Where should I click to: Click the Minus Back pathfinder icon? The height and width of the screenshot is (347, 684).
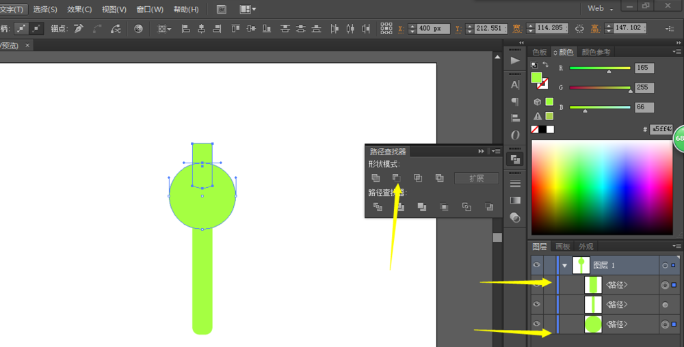pyautogui.click(x=488, y=207)
